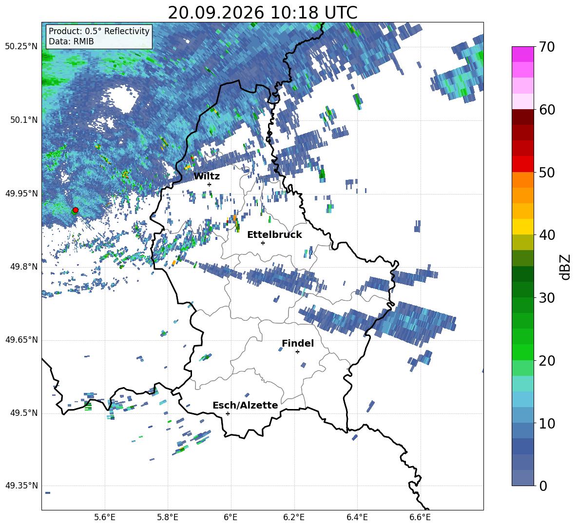Click the bright green 20 dBZ colorbar band
This screenshot has width=577, height=527.
tap(522, 352)
